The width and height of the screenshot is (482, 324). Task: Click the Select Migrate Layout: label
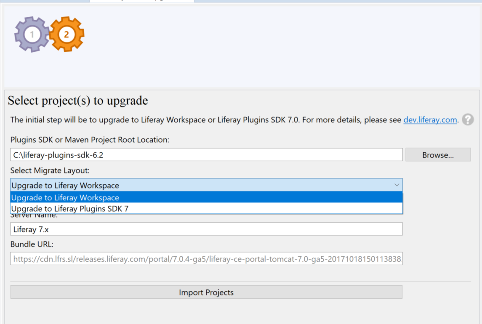[x=50, y=170]
